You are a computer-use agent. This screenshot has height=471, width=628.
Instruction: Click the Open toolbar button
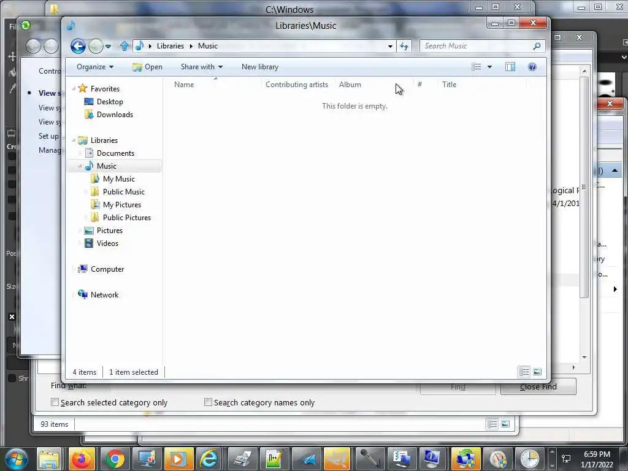[x=147, y=67]
